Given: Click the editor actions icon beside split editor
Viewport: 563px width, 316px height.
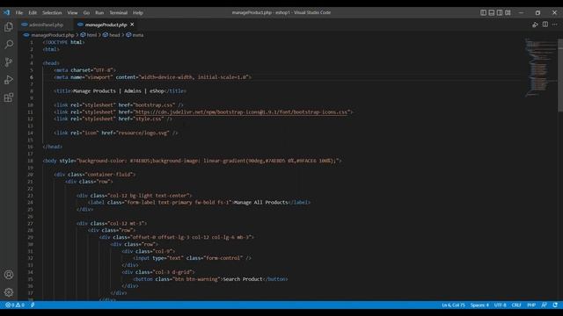Looking at the screenshot, I should tap(535, 25).
